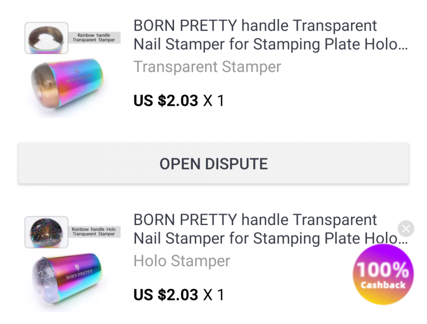Tap BORN PRETTY logo on holo stamper handle

click(x=80, y=274)
